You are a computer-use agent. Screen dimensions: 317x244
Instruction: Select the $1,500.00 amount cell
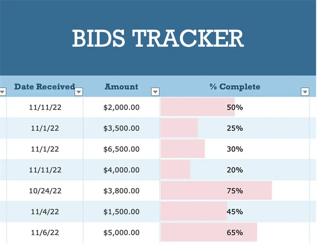click(x=121, y=212)
